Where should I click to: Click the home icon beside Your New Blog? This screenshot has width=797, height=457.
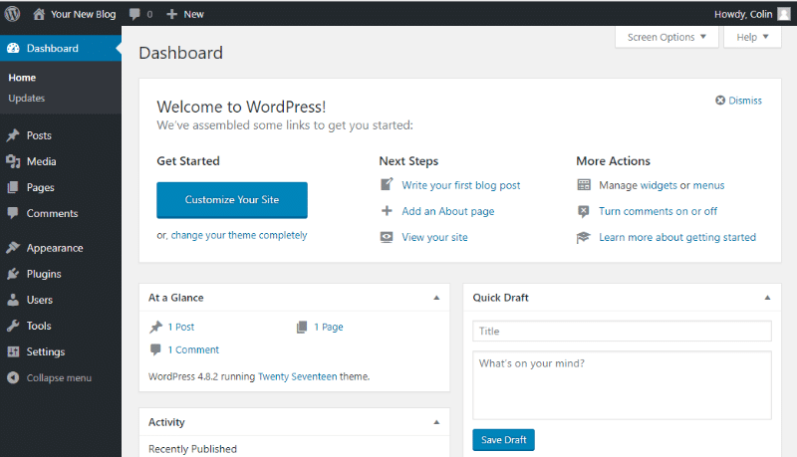(x=39, y=14)
